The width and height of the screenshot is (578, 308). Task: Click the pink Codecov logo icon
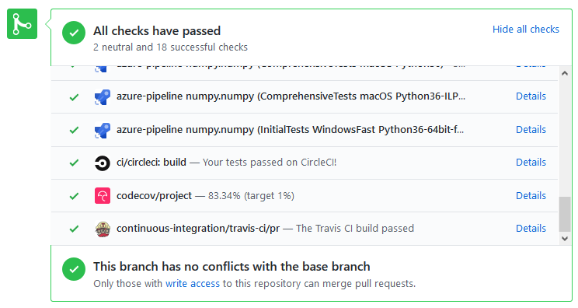pyautogui.click(x=102, y=196)
